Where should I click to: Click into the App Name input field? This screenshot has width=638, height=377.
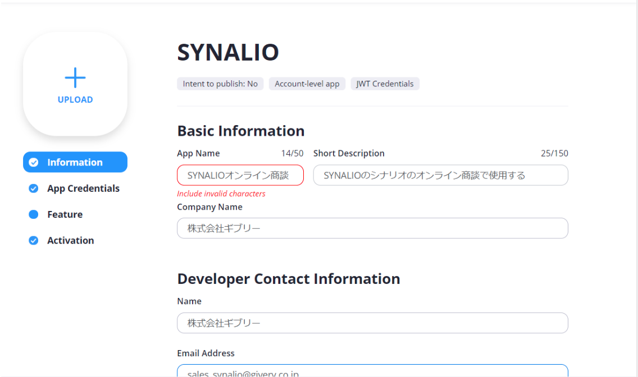coord(240,175)
